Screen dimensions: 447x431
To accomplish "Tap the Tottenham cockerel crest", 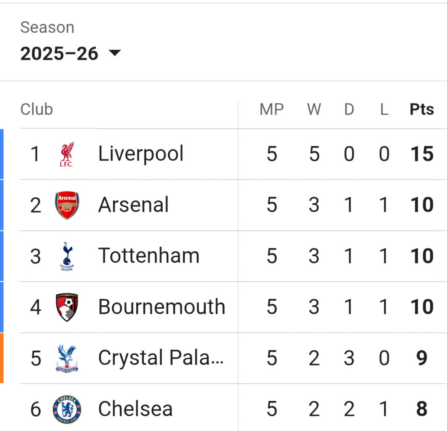I will point(67,256).
